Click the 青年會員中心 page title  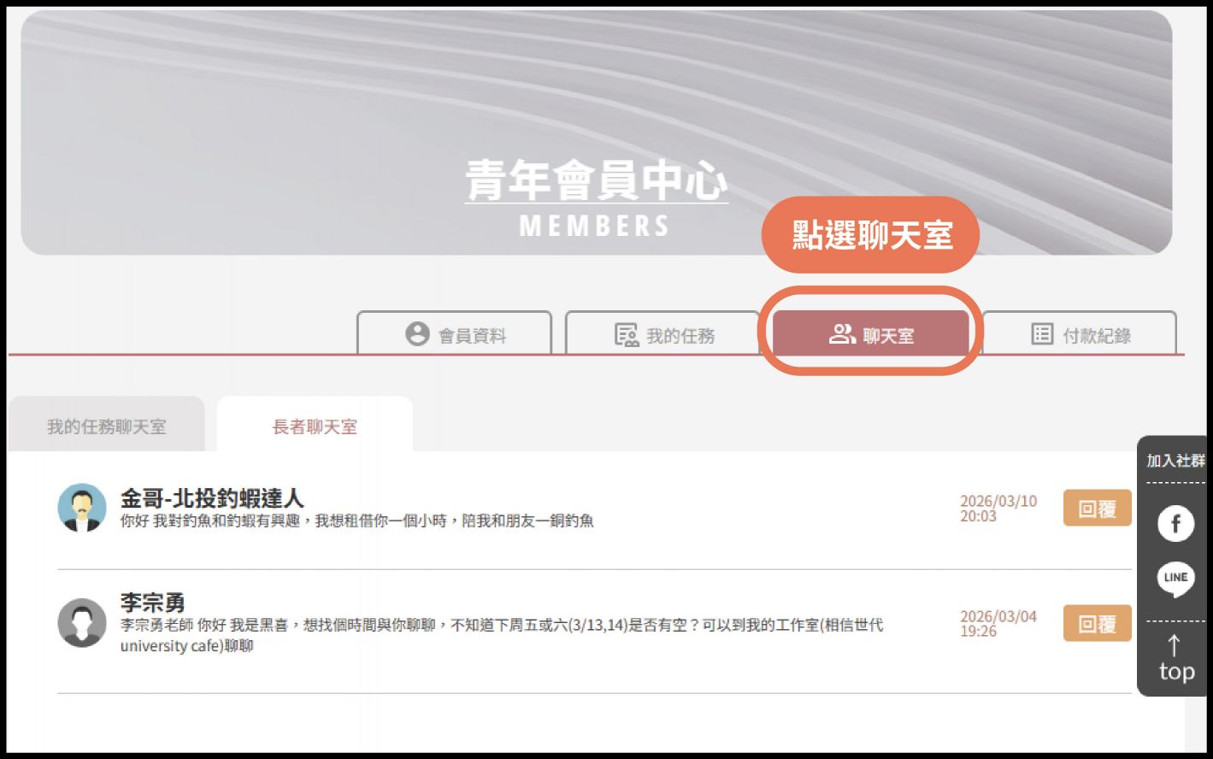click(x=596, y=181)
